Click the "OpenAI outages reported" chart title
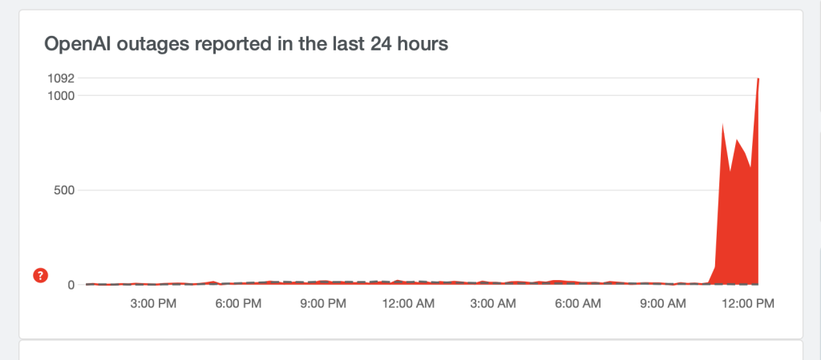The image size is (821, 360). point(246,44)
